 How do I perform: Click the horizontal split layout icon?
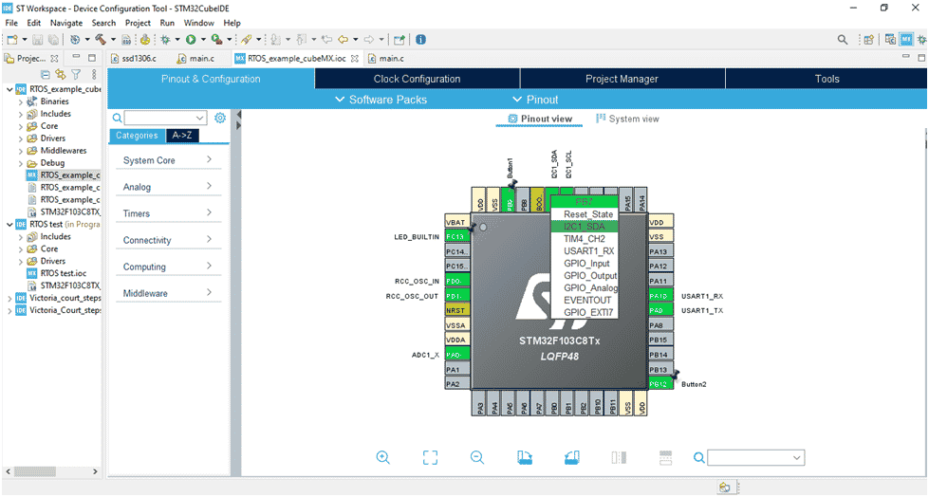(665, 457)
